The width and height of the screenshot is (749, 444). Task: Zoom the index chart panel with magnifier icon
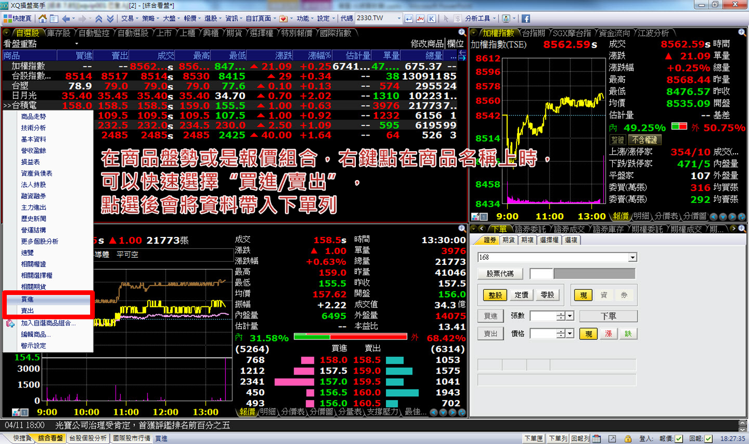742,33
